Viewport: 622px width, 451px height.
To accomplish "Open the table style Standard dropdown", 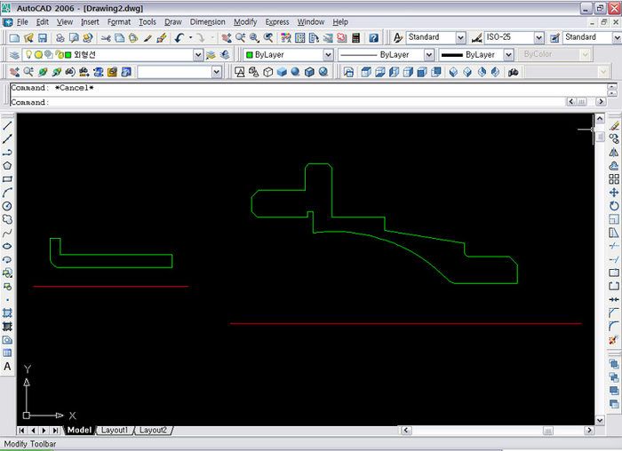I will click(617, 38).
